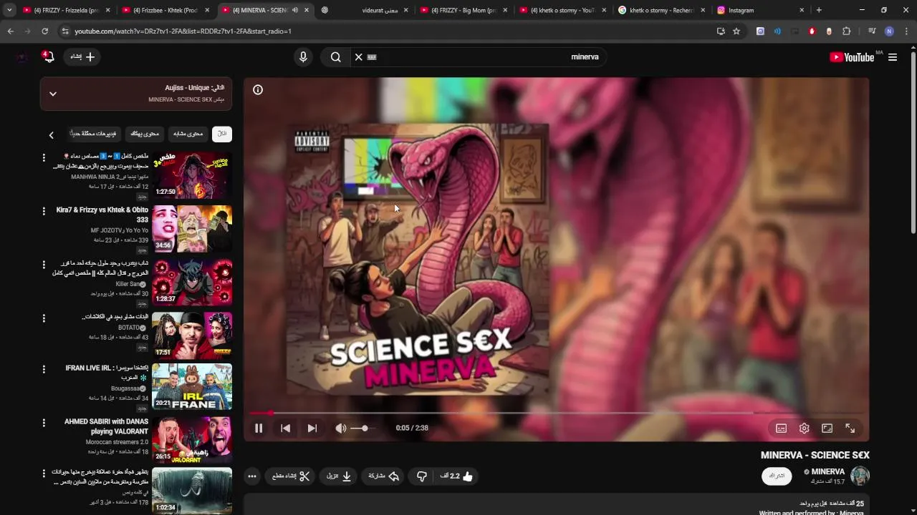Select the fourth filter chip
The width and height of the screenshot is (917, 515).
pos(93,134)
